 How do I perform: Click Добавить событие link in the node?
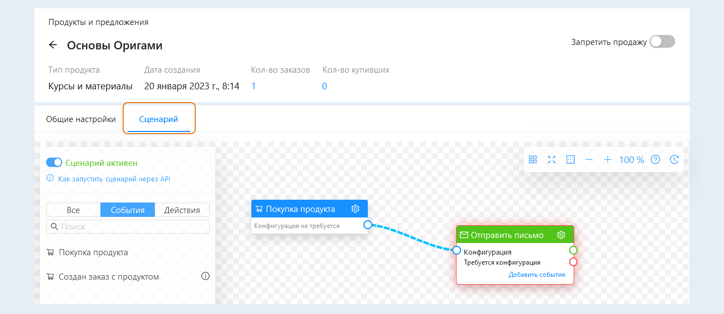pyautogui.click(x=536, y=275)
